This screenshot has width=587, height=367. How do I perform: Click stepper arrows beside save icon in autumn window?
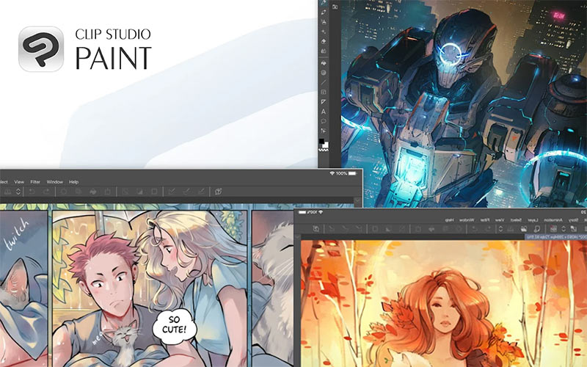pyautogui.click(x=500, y=229)
